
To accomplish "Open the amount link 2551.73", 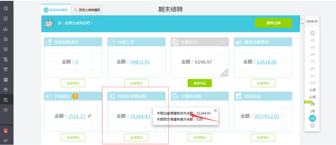I will point(77,116).
